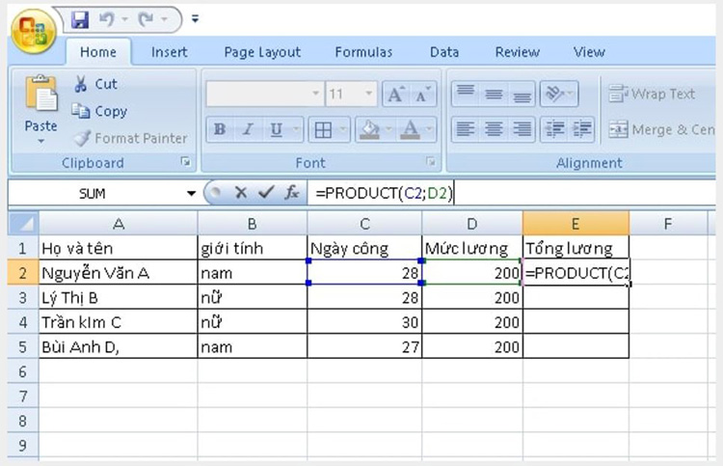Align text left
This screenshot has width=723, height=466.
point(466,129)
